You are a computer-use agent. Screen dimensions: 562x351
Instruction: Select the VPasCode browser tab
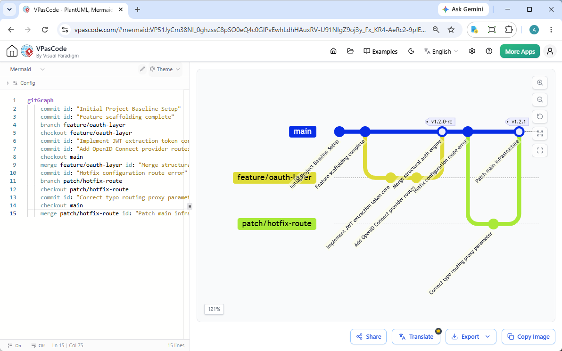(73, 10)
